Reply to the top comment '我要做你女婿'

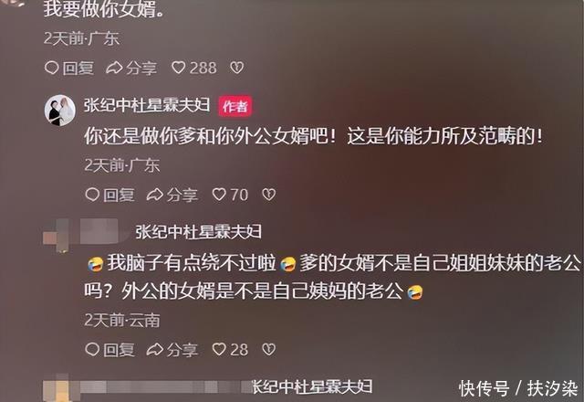[x=69, y=68]
